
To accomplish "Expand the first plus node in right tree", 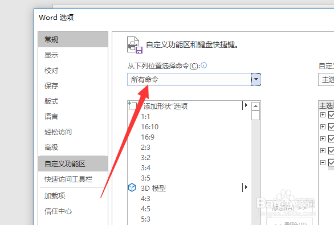I will pos(323,115).
